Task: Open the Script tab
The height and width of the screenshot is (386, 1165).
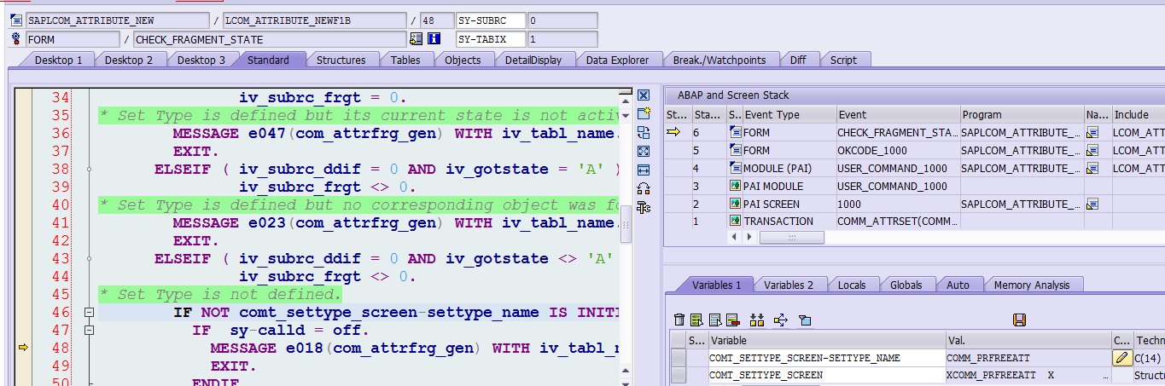Action: 843,60
